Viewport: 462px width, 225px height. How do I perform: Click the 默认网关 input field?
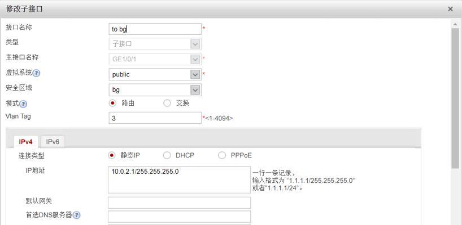pyautogui.click(x=179, y=202)
